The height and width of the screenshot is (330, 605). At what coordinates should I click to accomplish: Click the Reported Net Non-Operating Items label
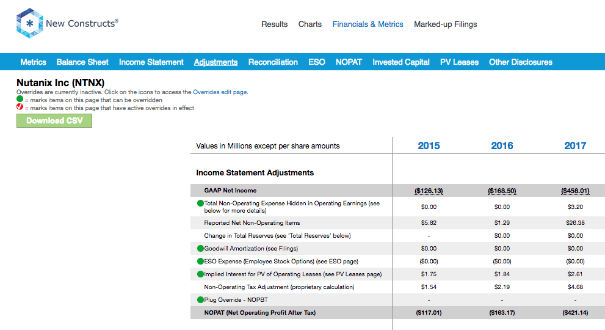point(252,223)
